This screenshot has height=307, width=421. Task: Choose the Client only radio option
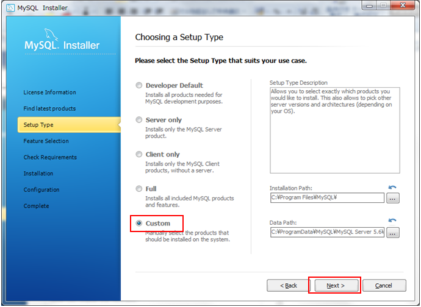tap(139, 154)
